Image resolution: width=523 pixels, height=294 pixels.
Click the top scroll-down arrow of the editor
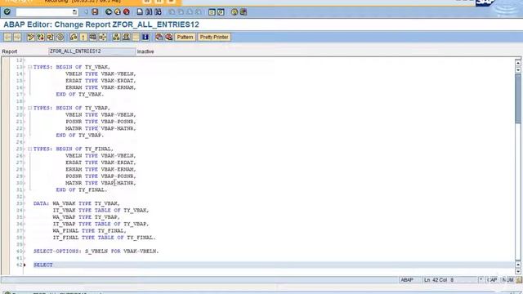(518, 69)
